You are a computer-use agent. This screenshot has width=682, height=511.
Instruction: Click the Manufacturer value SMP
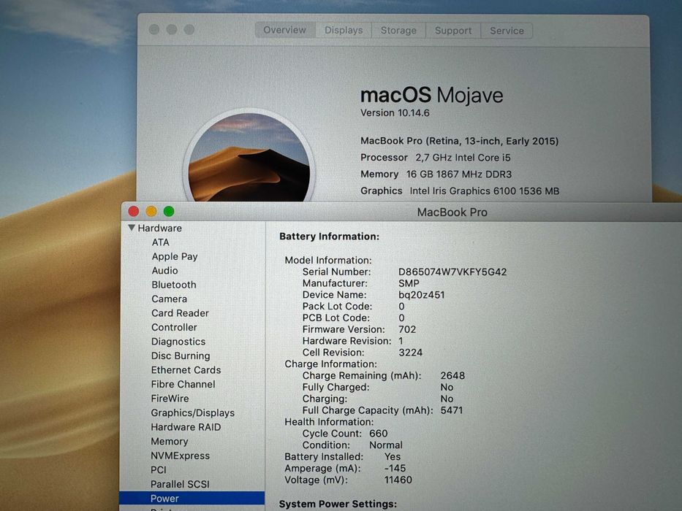click(x=409, y=283)
